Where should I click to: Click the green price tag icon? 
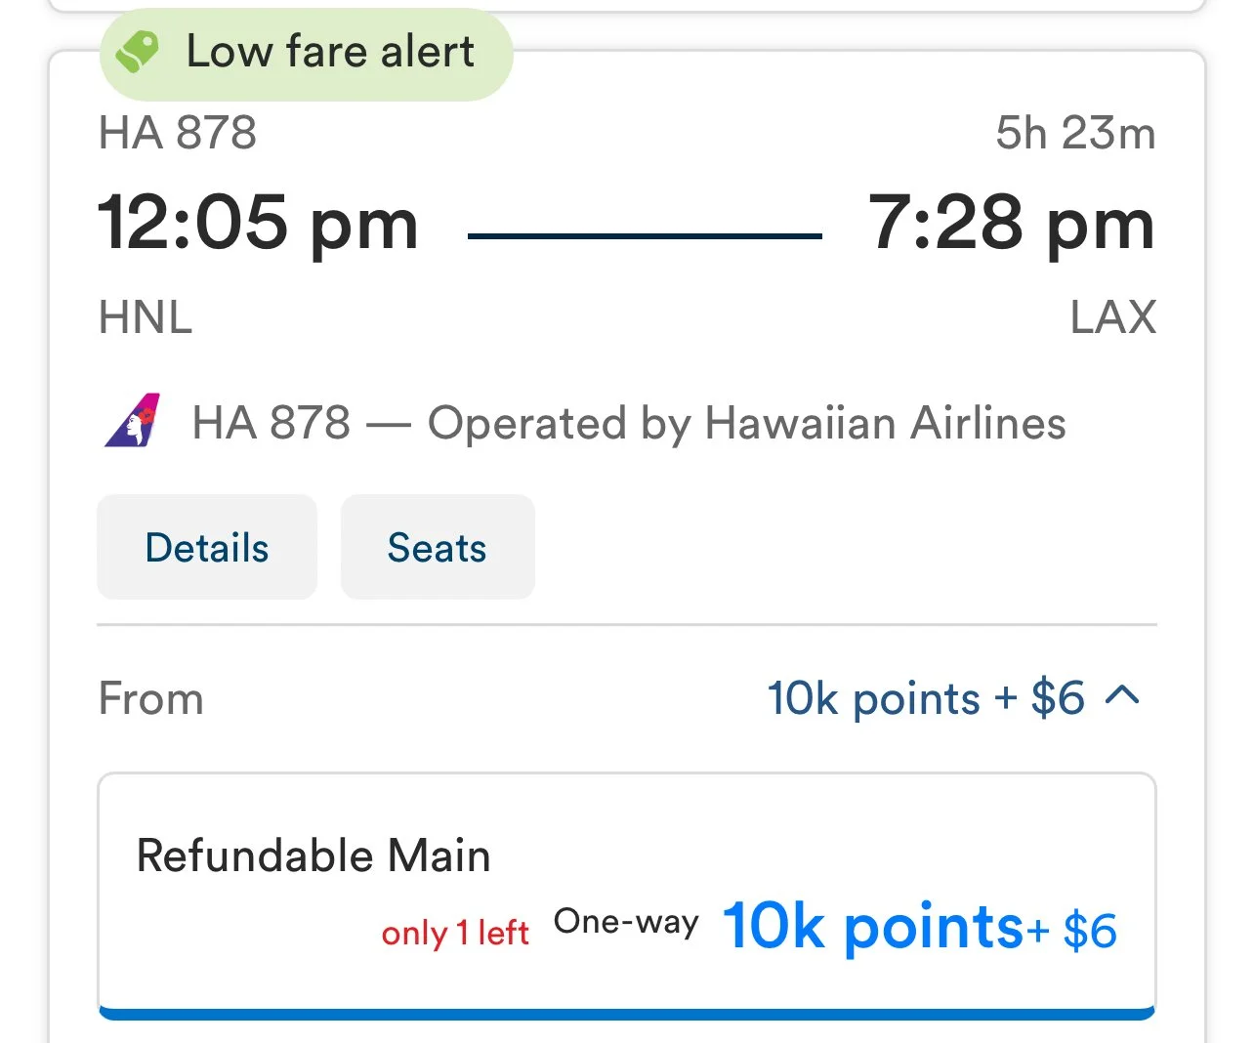[137, 51]
